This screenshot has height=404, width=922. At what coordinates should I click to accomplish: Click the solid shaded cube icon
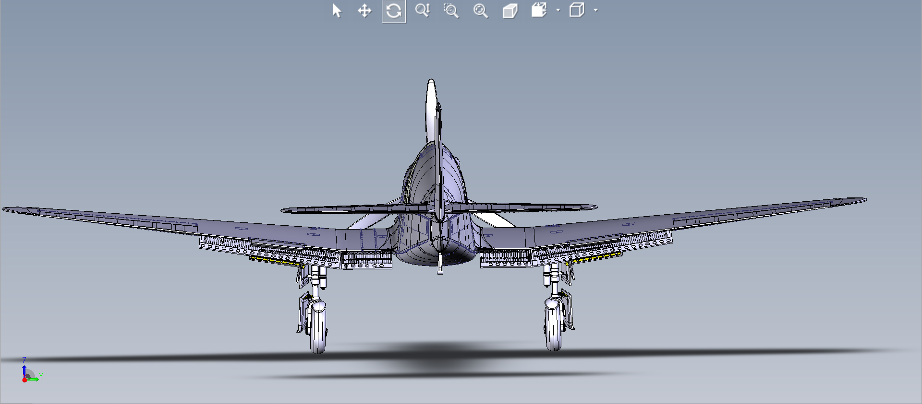coord(510,11)
